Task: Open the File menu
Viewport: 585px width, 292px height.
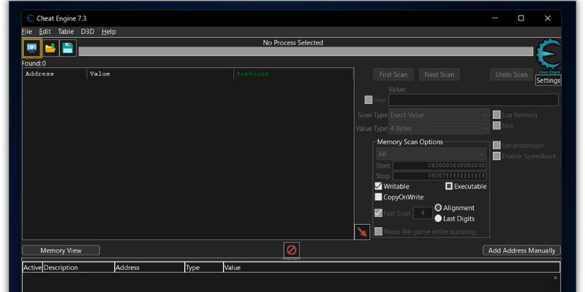Action: (x=27, y=31)
